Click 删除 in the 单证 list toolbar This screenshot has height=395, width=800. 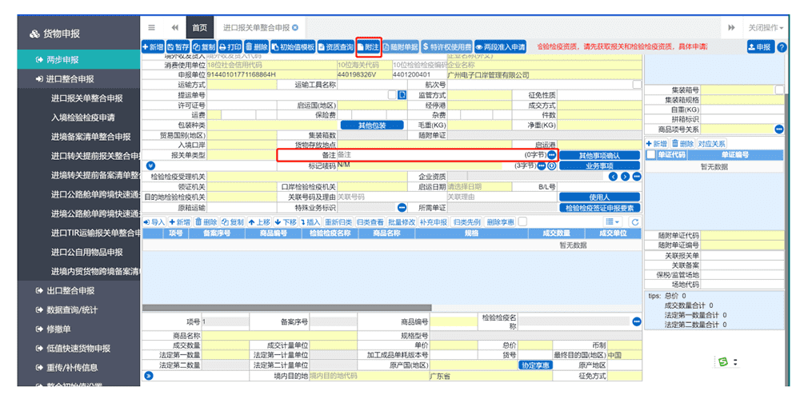[682, 144]
